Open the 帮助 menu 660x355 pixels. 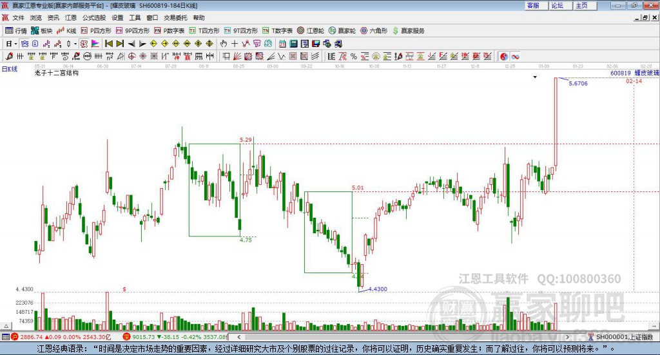click(199, 17)
